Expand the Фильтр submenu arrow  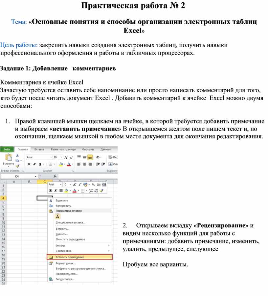click(x=109, y=245)
